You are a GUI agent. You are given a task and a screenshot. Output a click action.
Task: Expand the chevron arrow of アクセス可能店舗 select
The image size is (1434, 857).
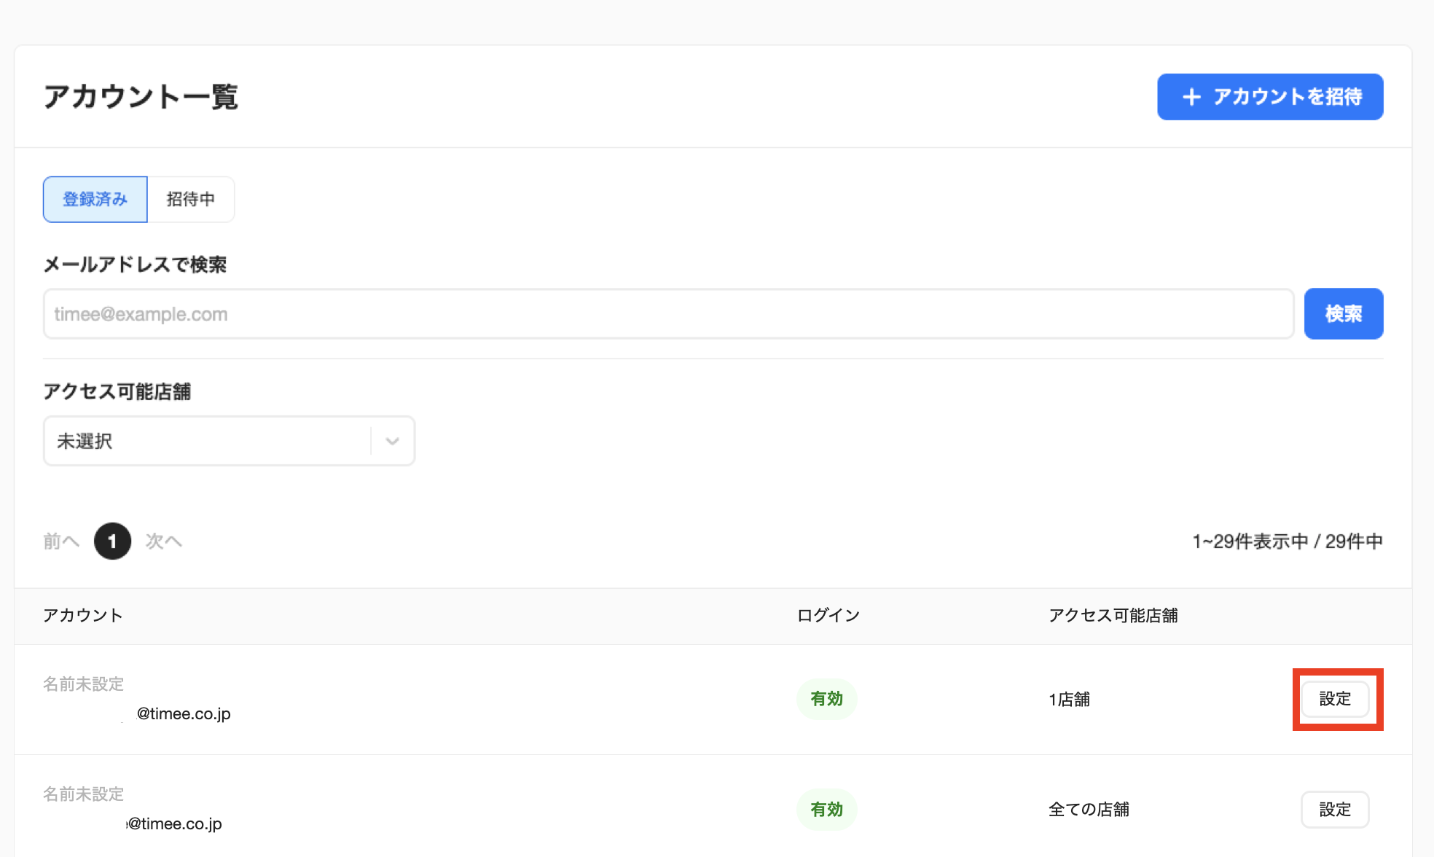point(392,441)
